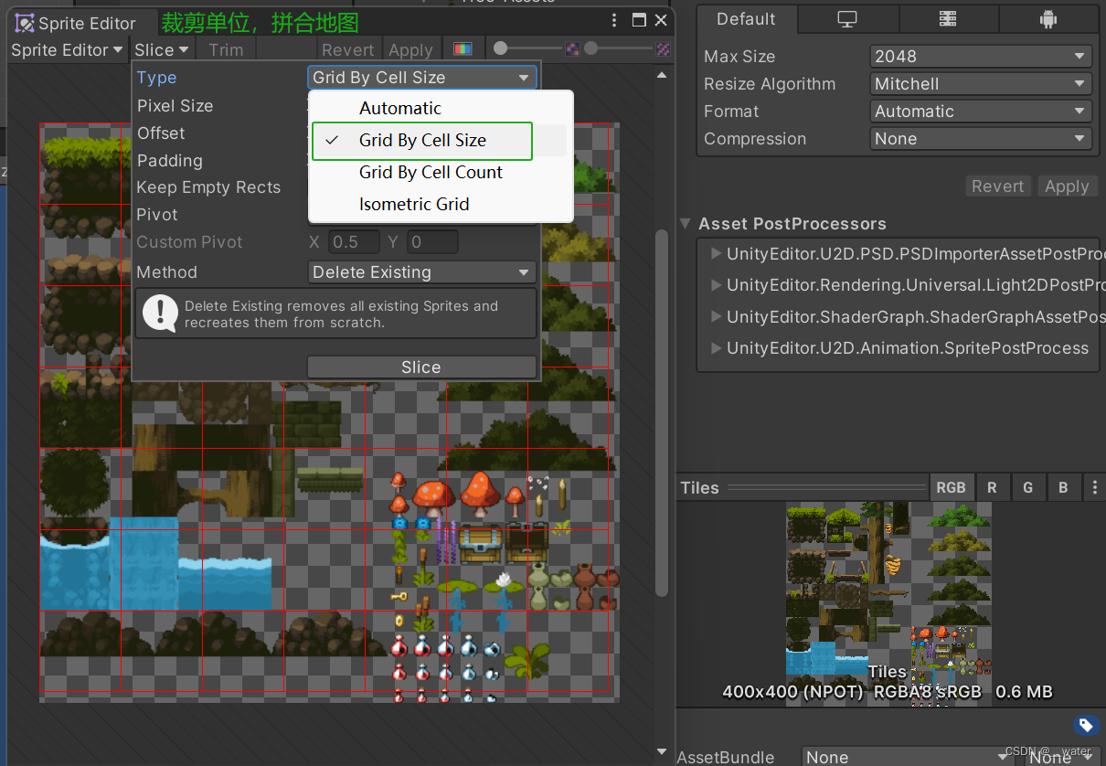Click the Custom Pivot Y field
The width and height of the screenshot is (1106, 766).
pos(431,242)
